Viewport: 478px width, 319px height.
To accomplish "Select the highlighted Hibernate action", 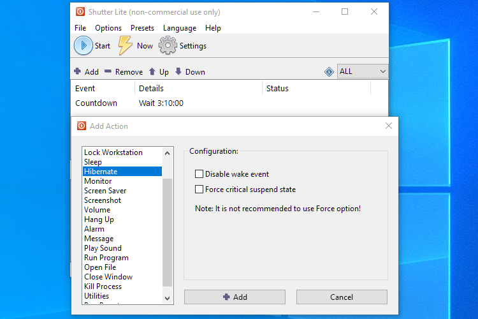I will click(122, 171).
